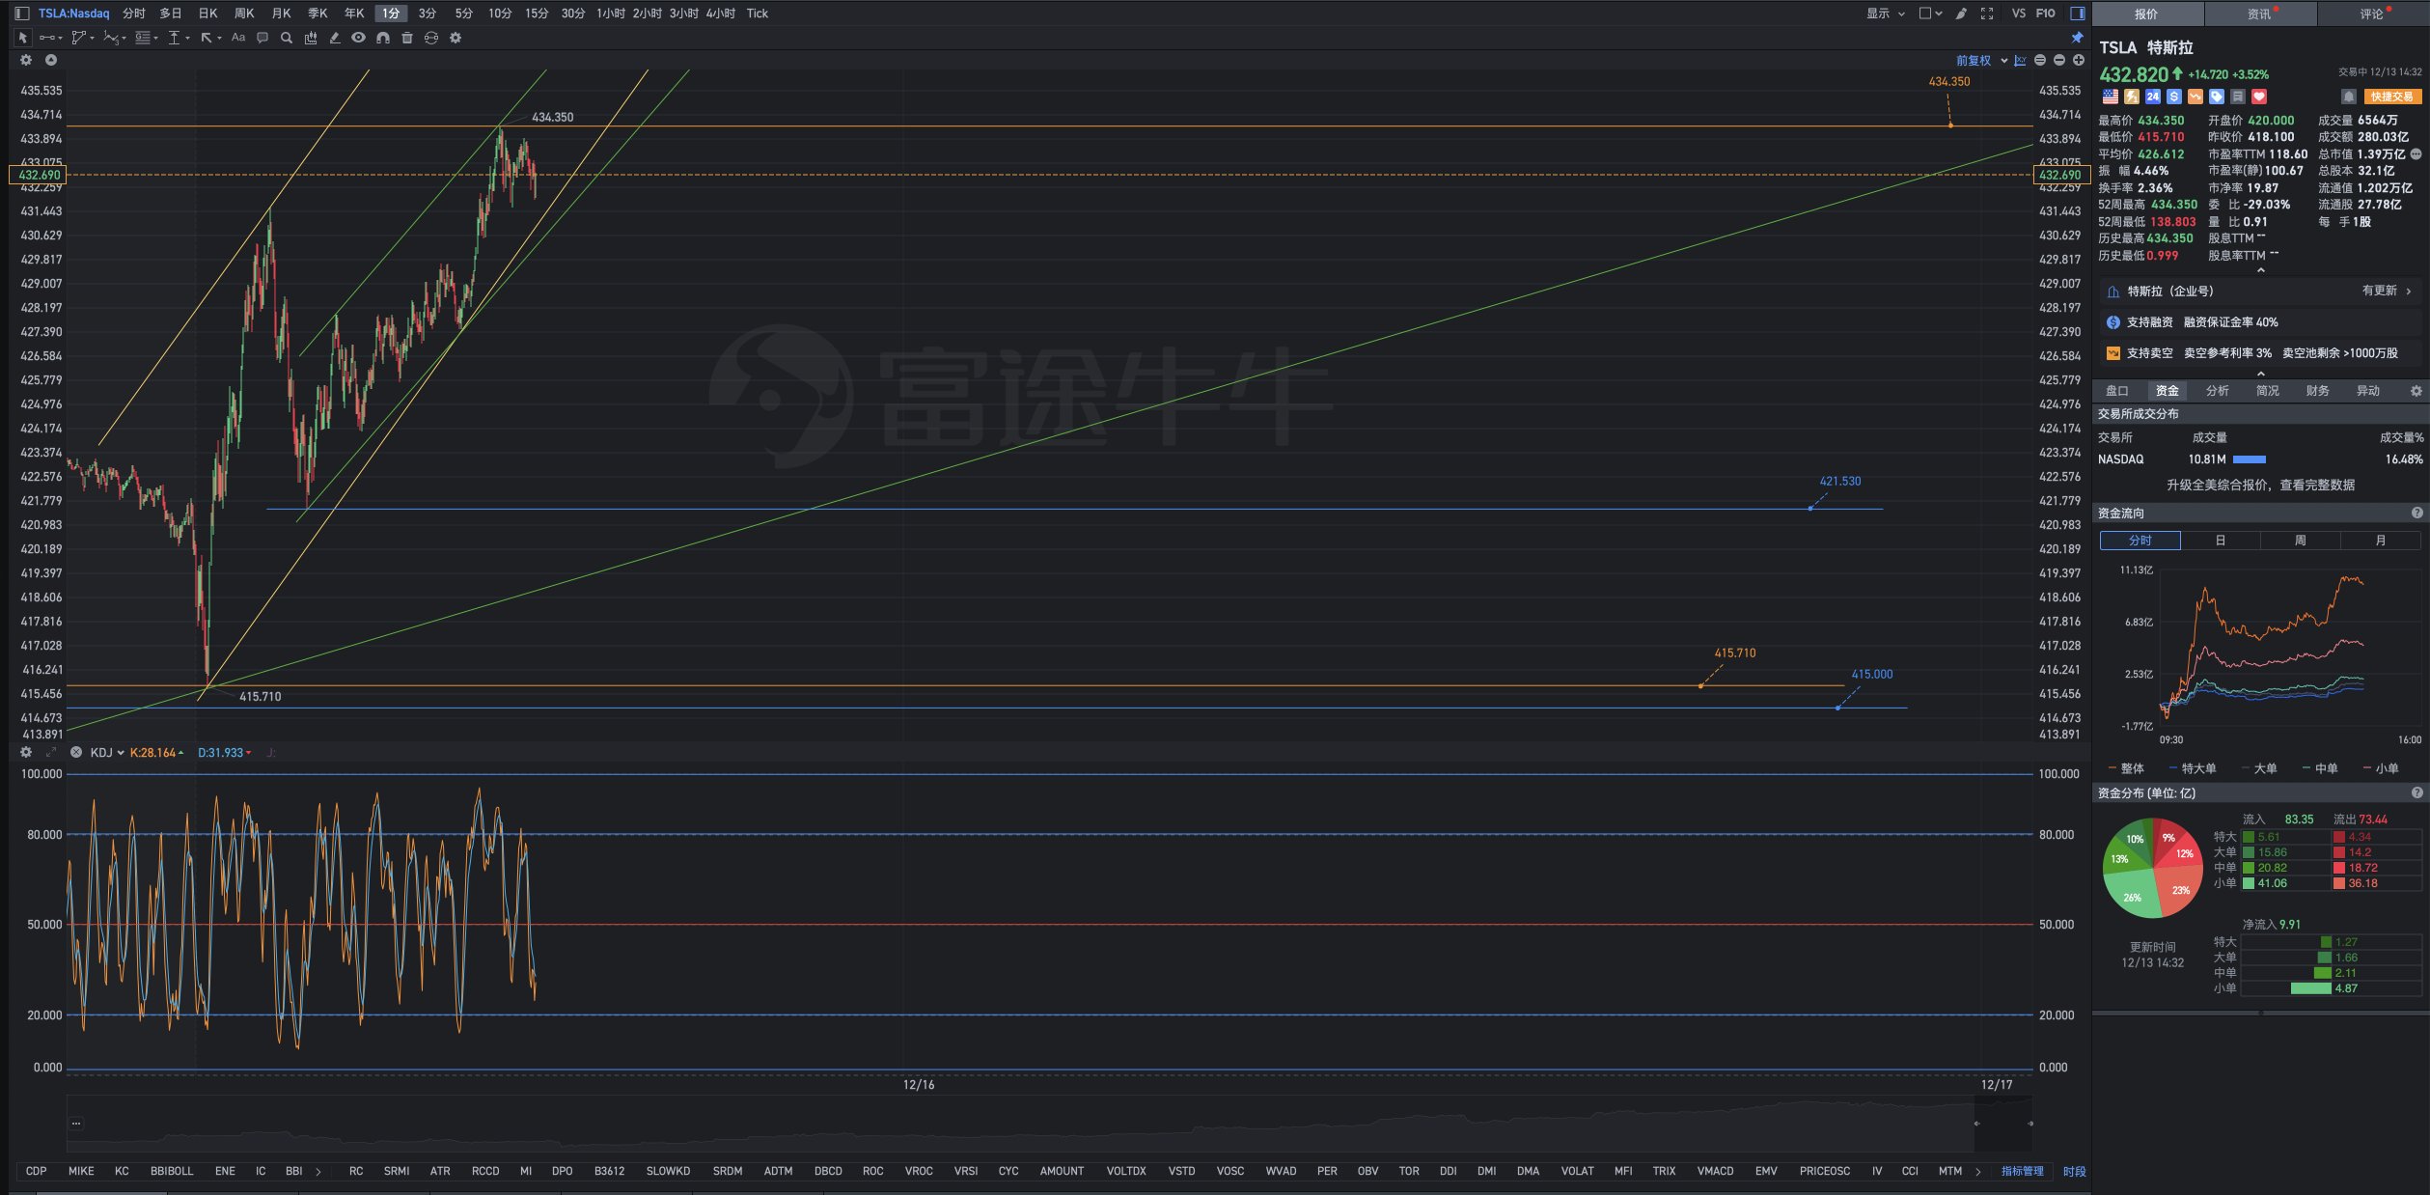The image size is (2430, 1195).
Task: Delete all drawings with trash icon
Action: click(x=407, y=38)
